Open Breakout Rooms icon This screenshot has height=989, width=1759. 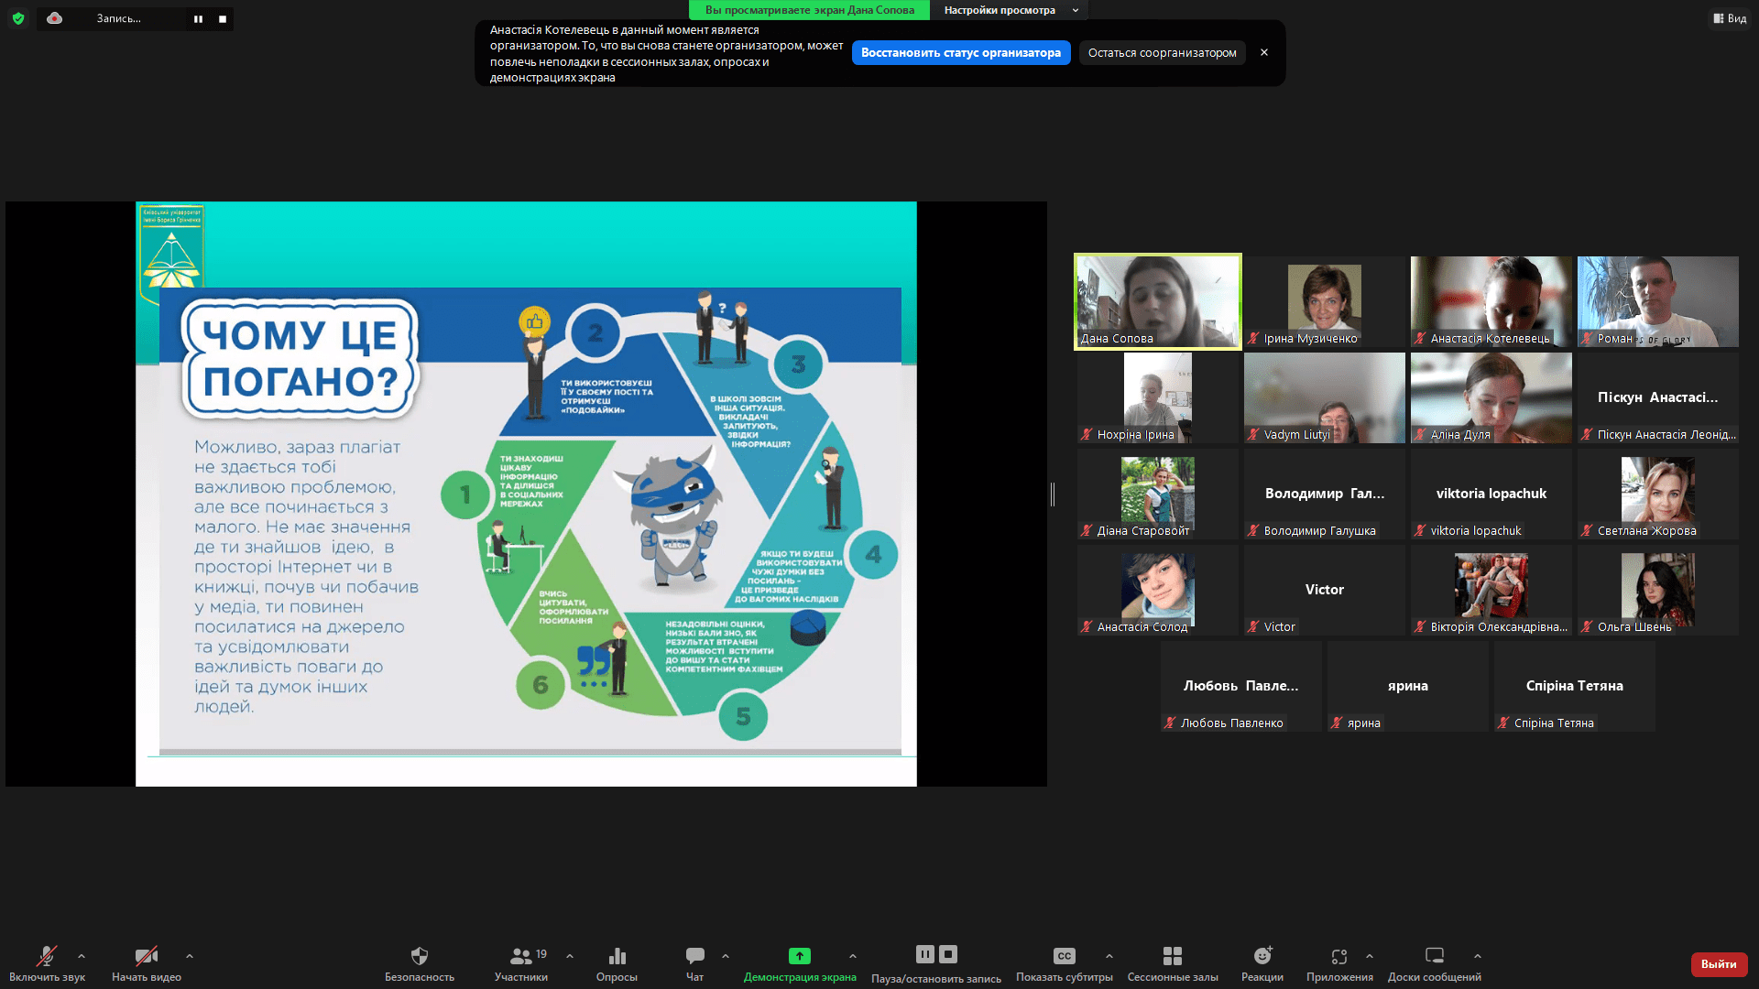(x=1173, y=956)
